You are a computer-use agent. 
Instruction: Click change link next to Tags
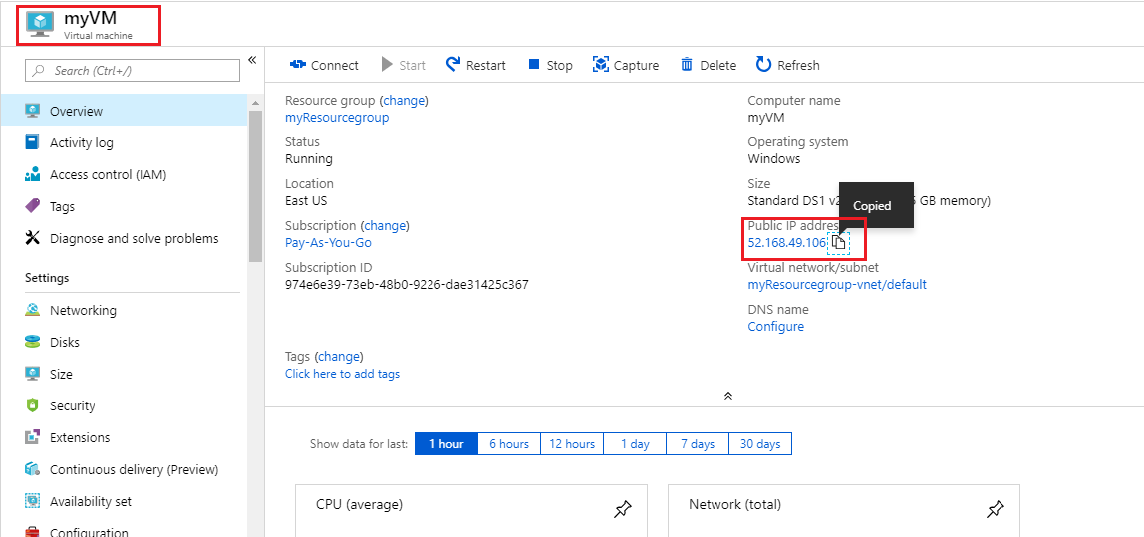[x=339, y=356]
